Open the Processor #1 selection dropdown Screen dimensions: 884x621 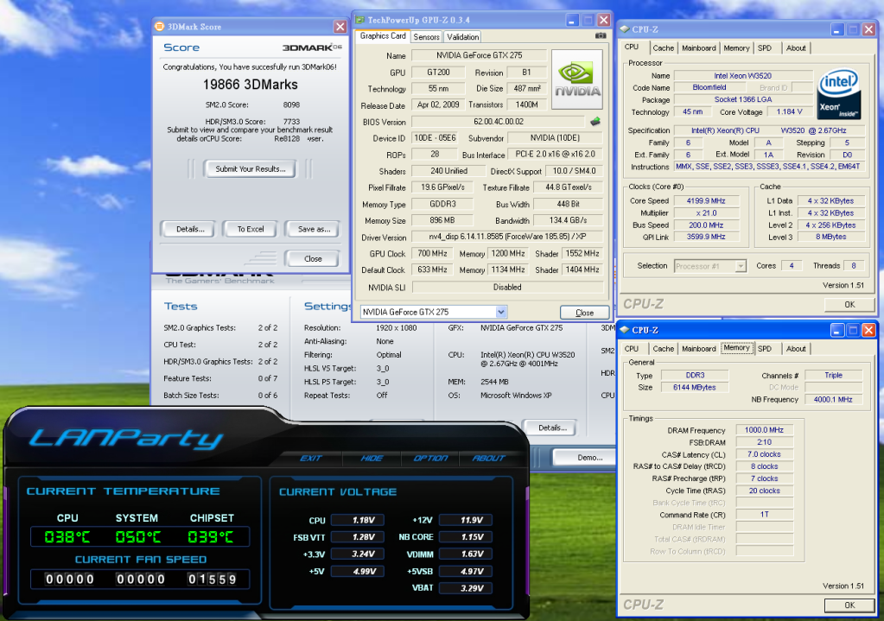pos(741,266)
